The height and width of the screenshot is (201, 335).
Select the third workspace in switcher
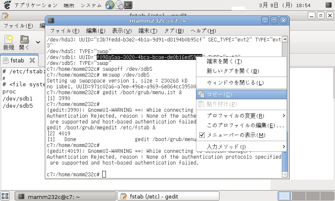pos(313,196)
